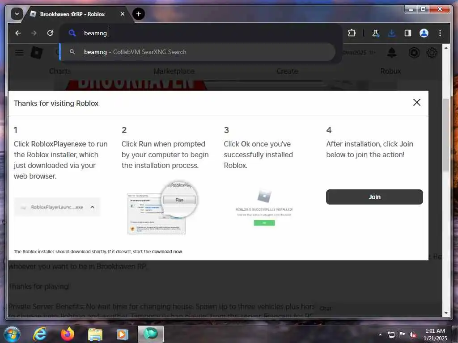Click the RobloxPlayerLauncher.exe download illustration
Screen dimensions: 458x343
pyautogui.click(x=57, y=207)
